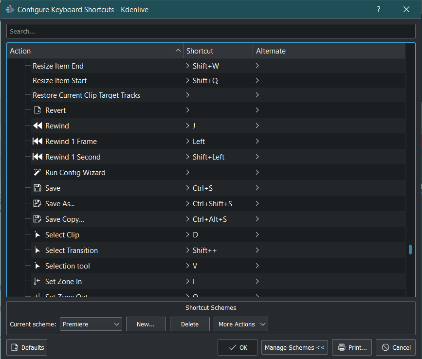Expand the J shortcut for Rewind
The width and height of the screenshot is (422, 359).
click(187, 126)
